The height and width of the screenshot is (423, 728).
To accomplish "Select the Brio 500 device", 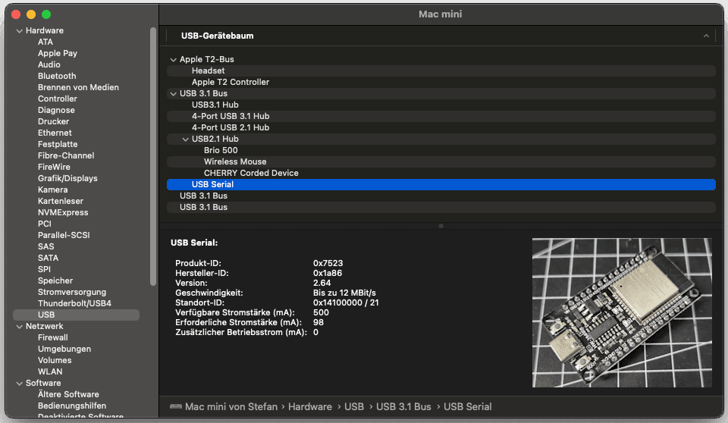I will 441,150.
